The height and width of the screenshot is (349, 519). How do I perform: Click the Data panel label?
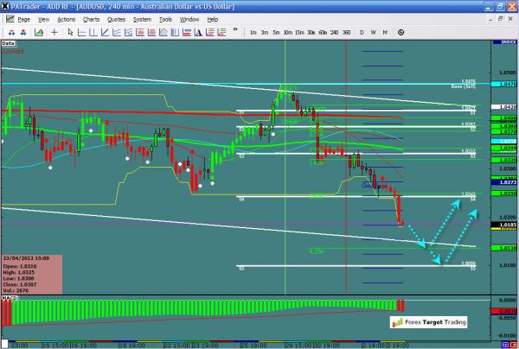[x=8, y=41]
